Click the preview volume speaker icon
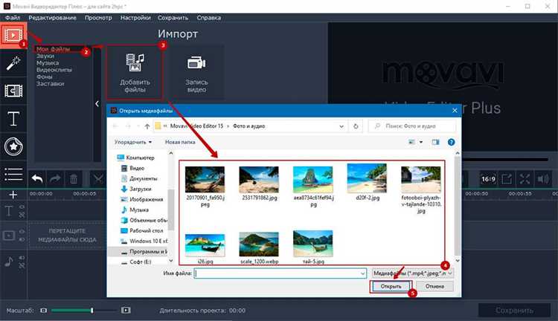The height and width of the screenshot is (321, 558). pyautogui.click(x=543, y=179)
